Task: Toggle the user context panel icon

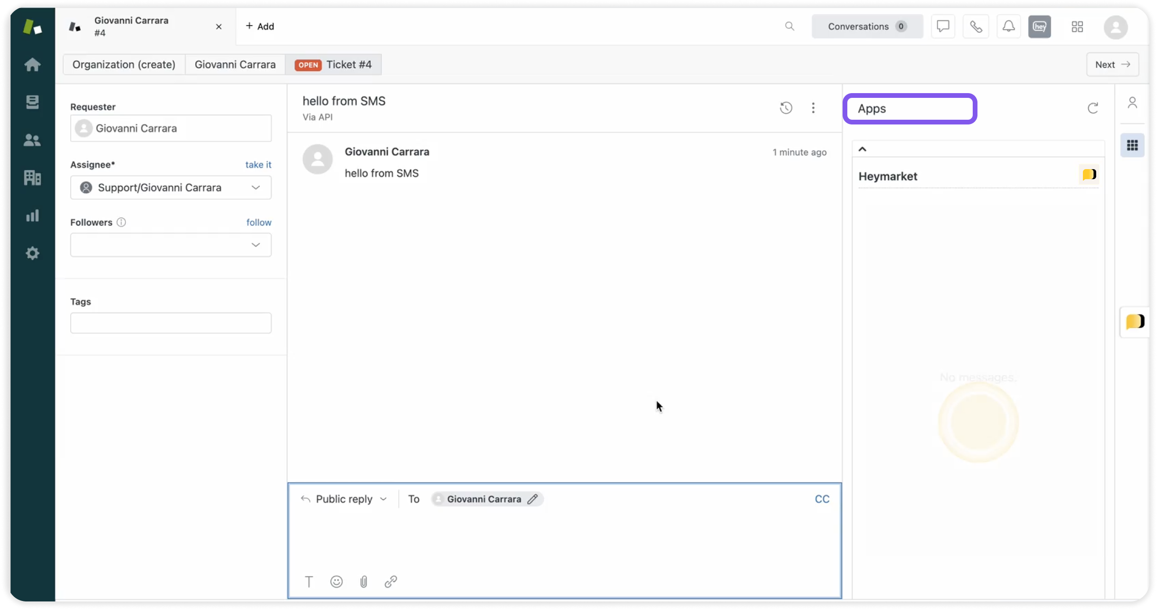Action: click(x=1132, y=103)
